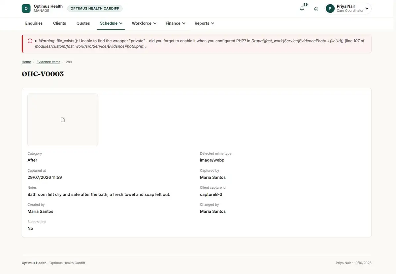Open the evidence photo placeholder thumbnail

pos(63,120)
